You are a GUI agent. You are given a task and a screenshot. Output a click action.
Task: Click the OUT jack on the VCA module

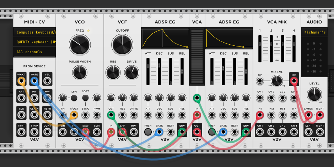pyautogui.click(x=197, y=132)
